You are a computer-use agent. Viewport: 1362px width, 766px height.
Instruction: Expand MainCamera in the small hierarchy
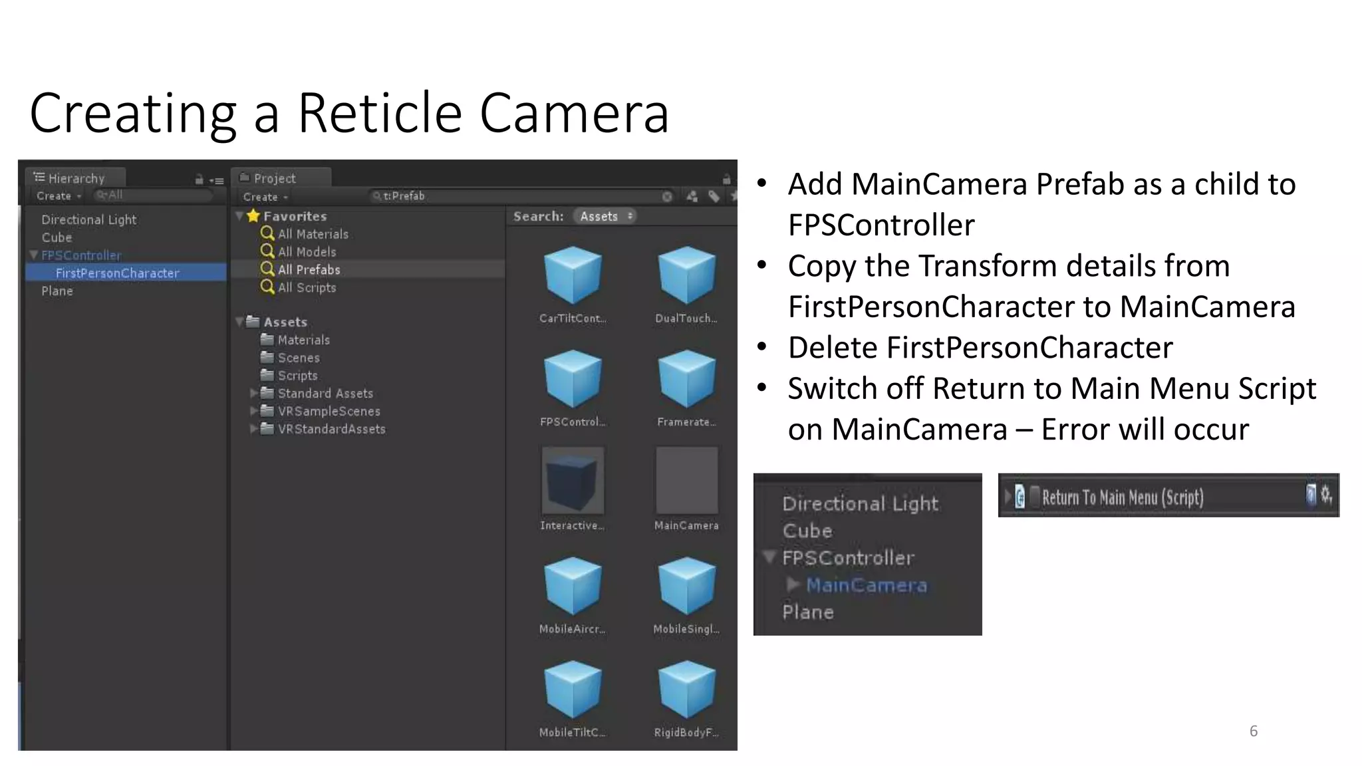[x=793, y=584]
